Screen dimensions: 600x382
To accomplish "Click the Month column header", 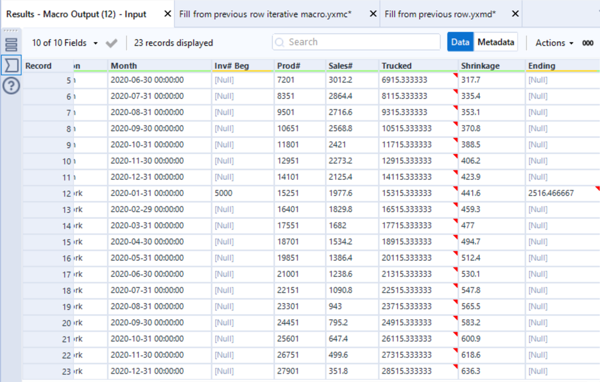I will coord(159,66).
